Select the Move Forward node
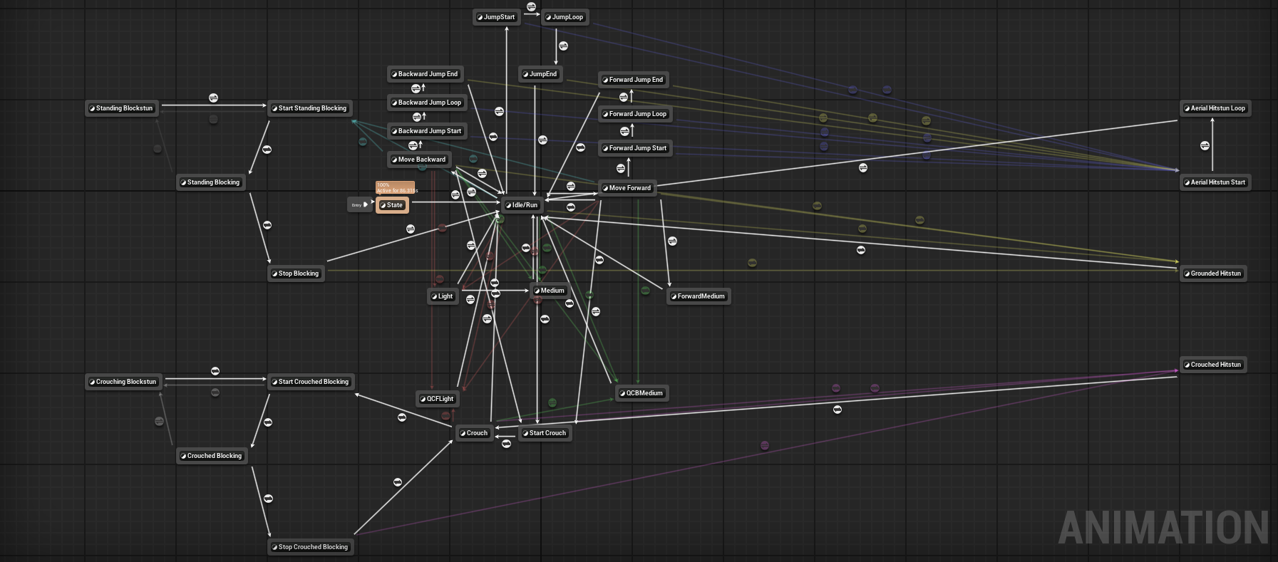This screenshot has width=1278, height=562. (x=627, y=188)
